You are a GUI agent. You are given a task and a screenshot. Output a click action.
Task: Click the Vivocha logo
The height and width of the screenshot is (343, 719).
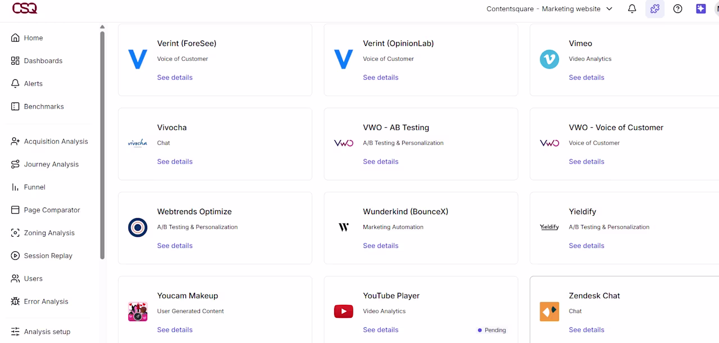(138, 143)
